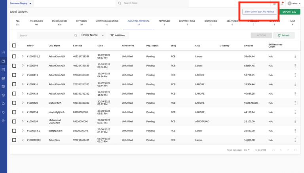Open the Arbaz user account dropdown

click(x=295, y=4)
